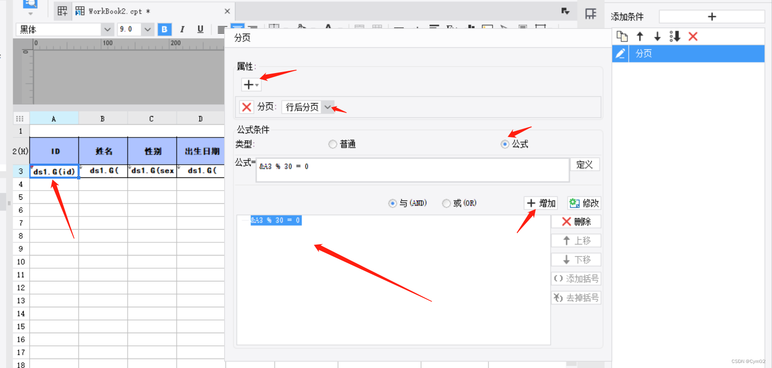Click the conditional attributes panel icon
772x368 pixels.
pyautogui.click(x=590, y=14)
